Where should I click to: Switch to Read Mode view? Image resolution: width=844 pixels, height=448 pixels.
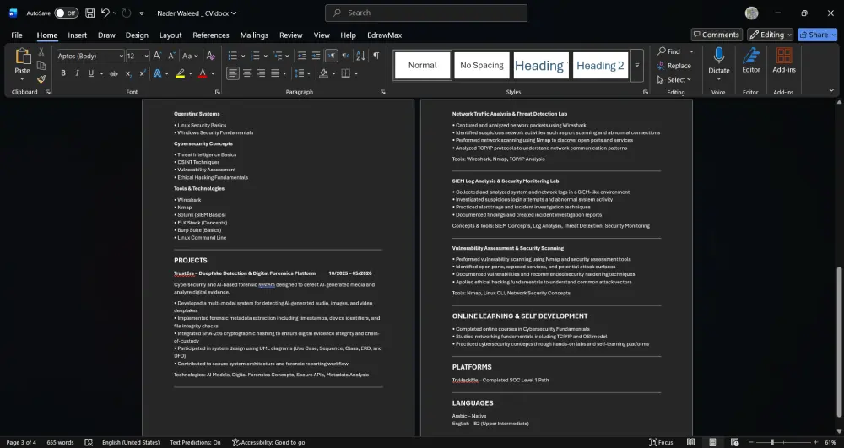pos(690,442)
